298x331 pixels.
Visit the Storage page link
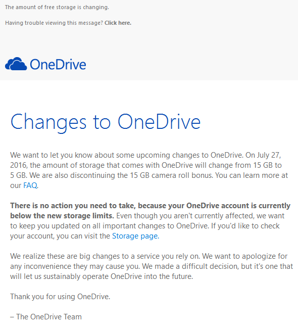click(135, 236)
